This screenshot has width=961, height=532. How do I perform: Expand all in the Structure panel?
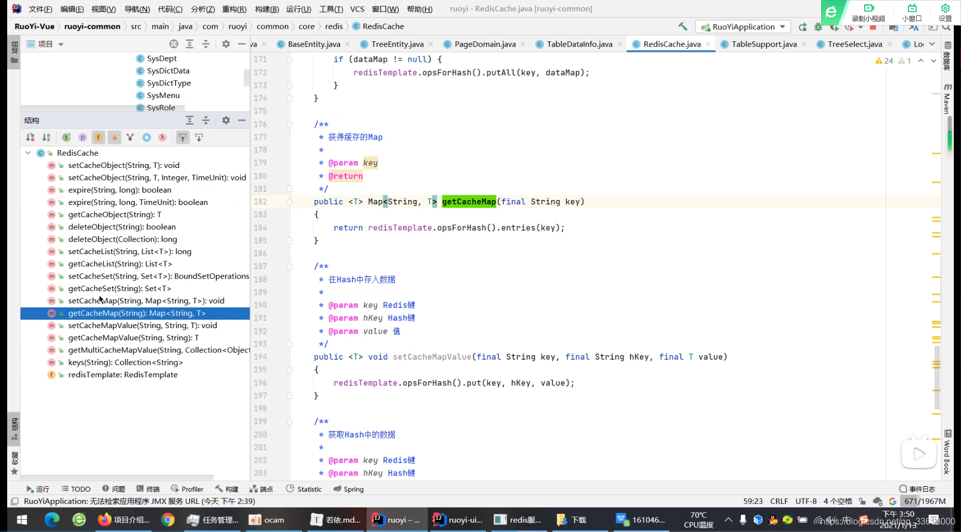(x=190, y=120)
